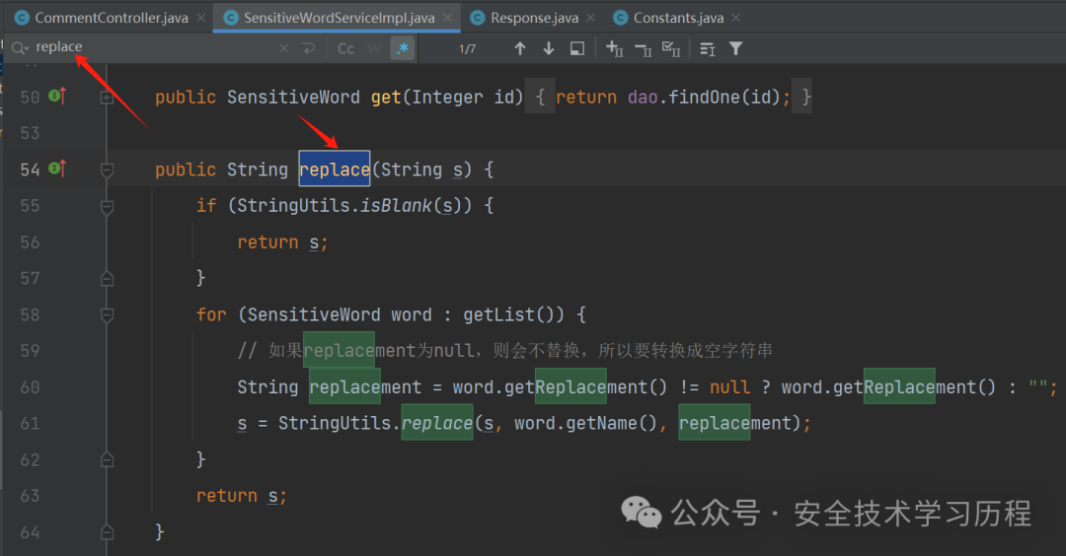Toggle Match Case (Cc) option

[345, 48]
